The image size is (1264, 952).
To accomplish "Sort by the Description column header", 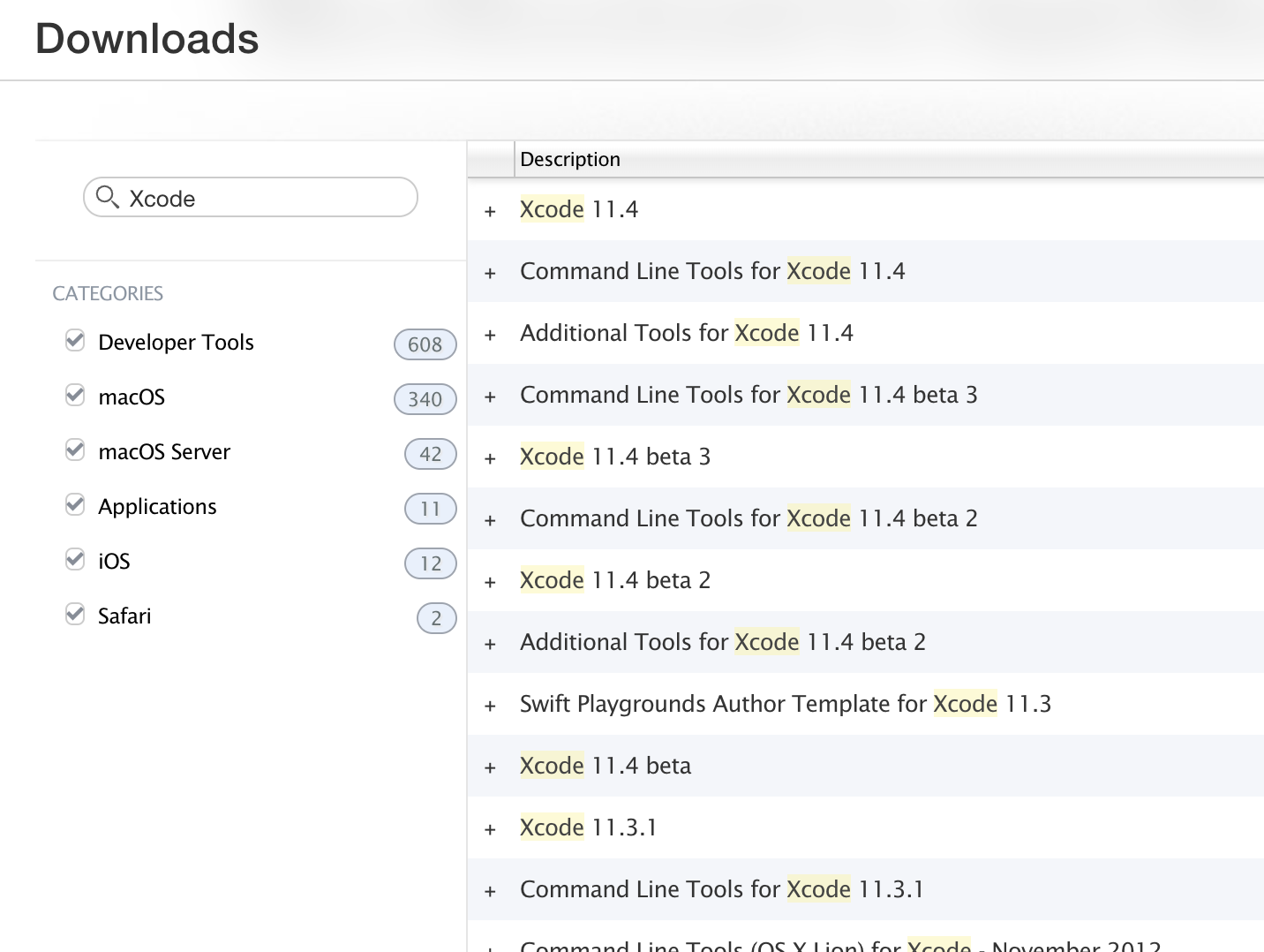I will point(889,159).
